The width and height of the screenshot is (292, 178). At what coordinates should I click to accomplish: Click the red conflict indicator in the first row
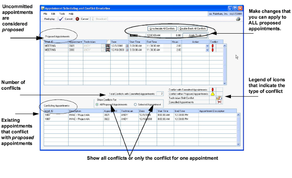pos(213,46)
